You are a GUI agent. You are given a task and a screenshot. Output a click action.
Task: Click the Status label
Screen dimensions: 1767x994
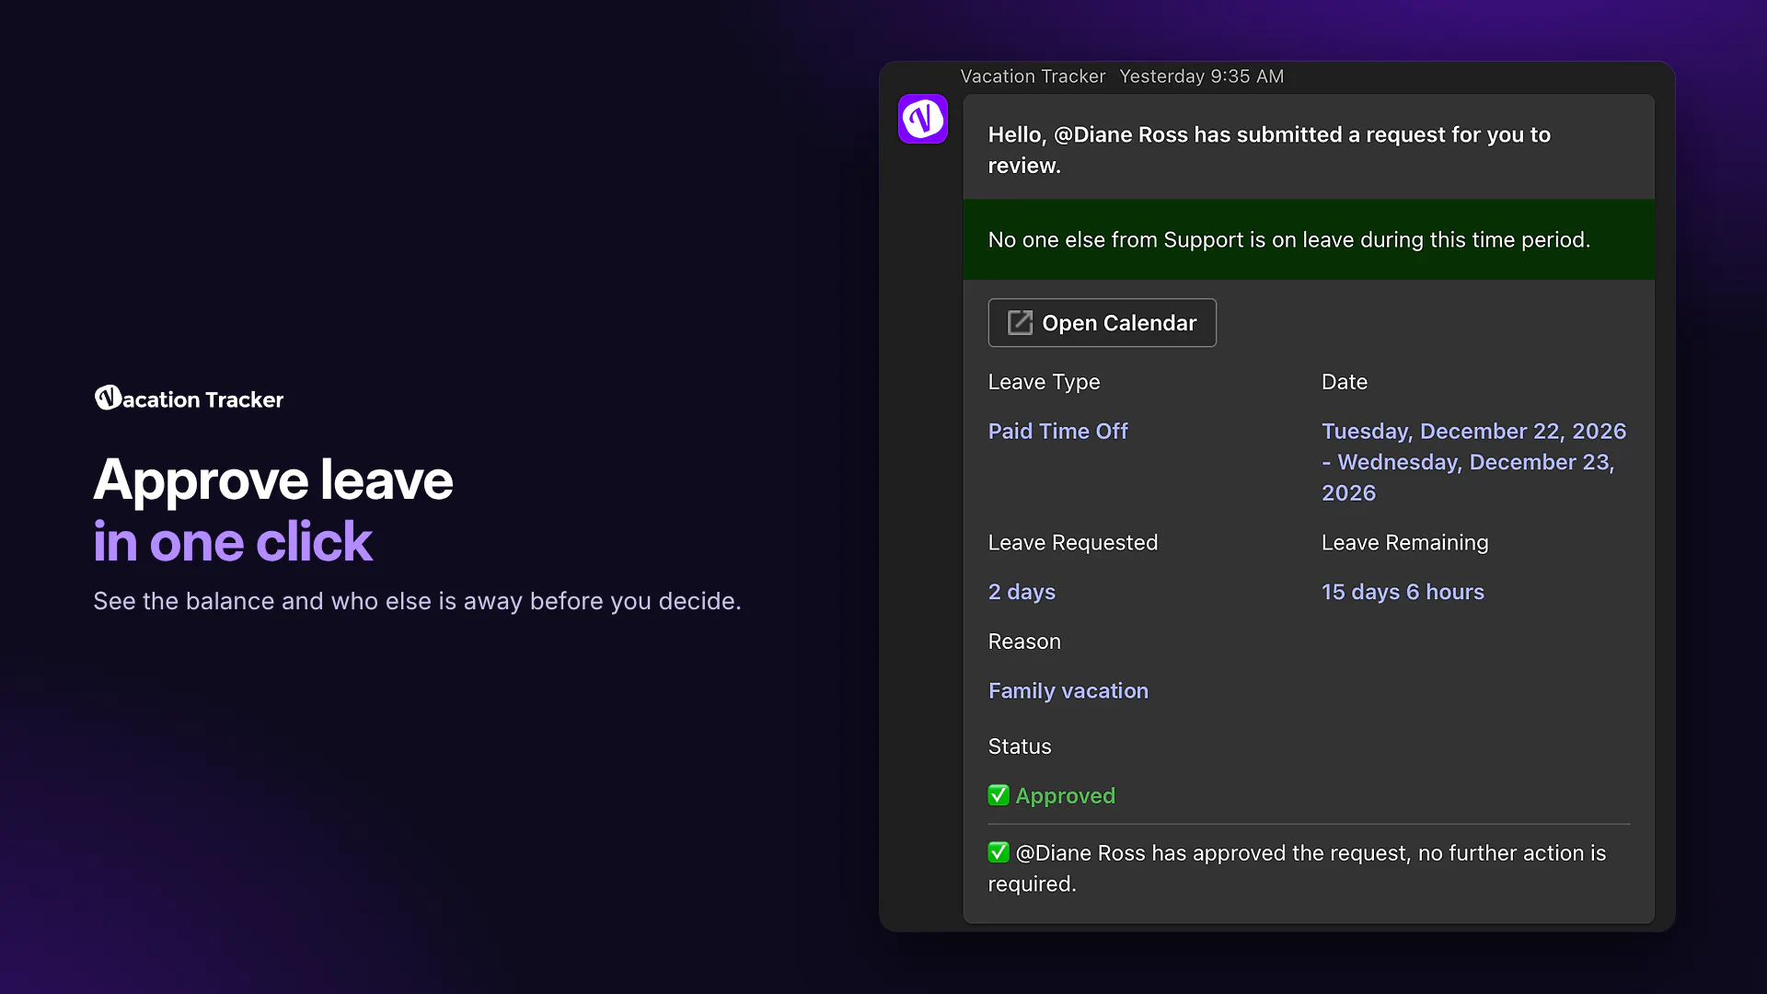[1019, 746]
